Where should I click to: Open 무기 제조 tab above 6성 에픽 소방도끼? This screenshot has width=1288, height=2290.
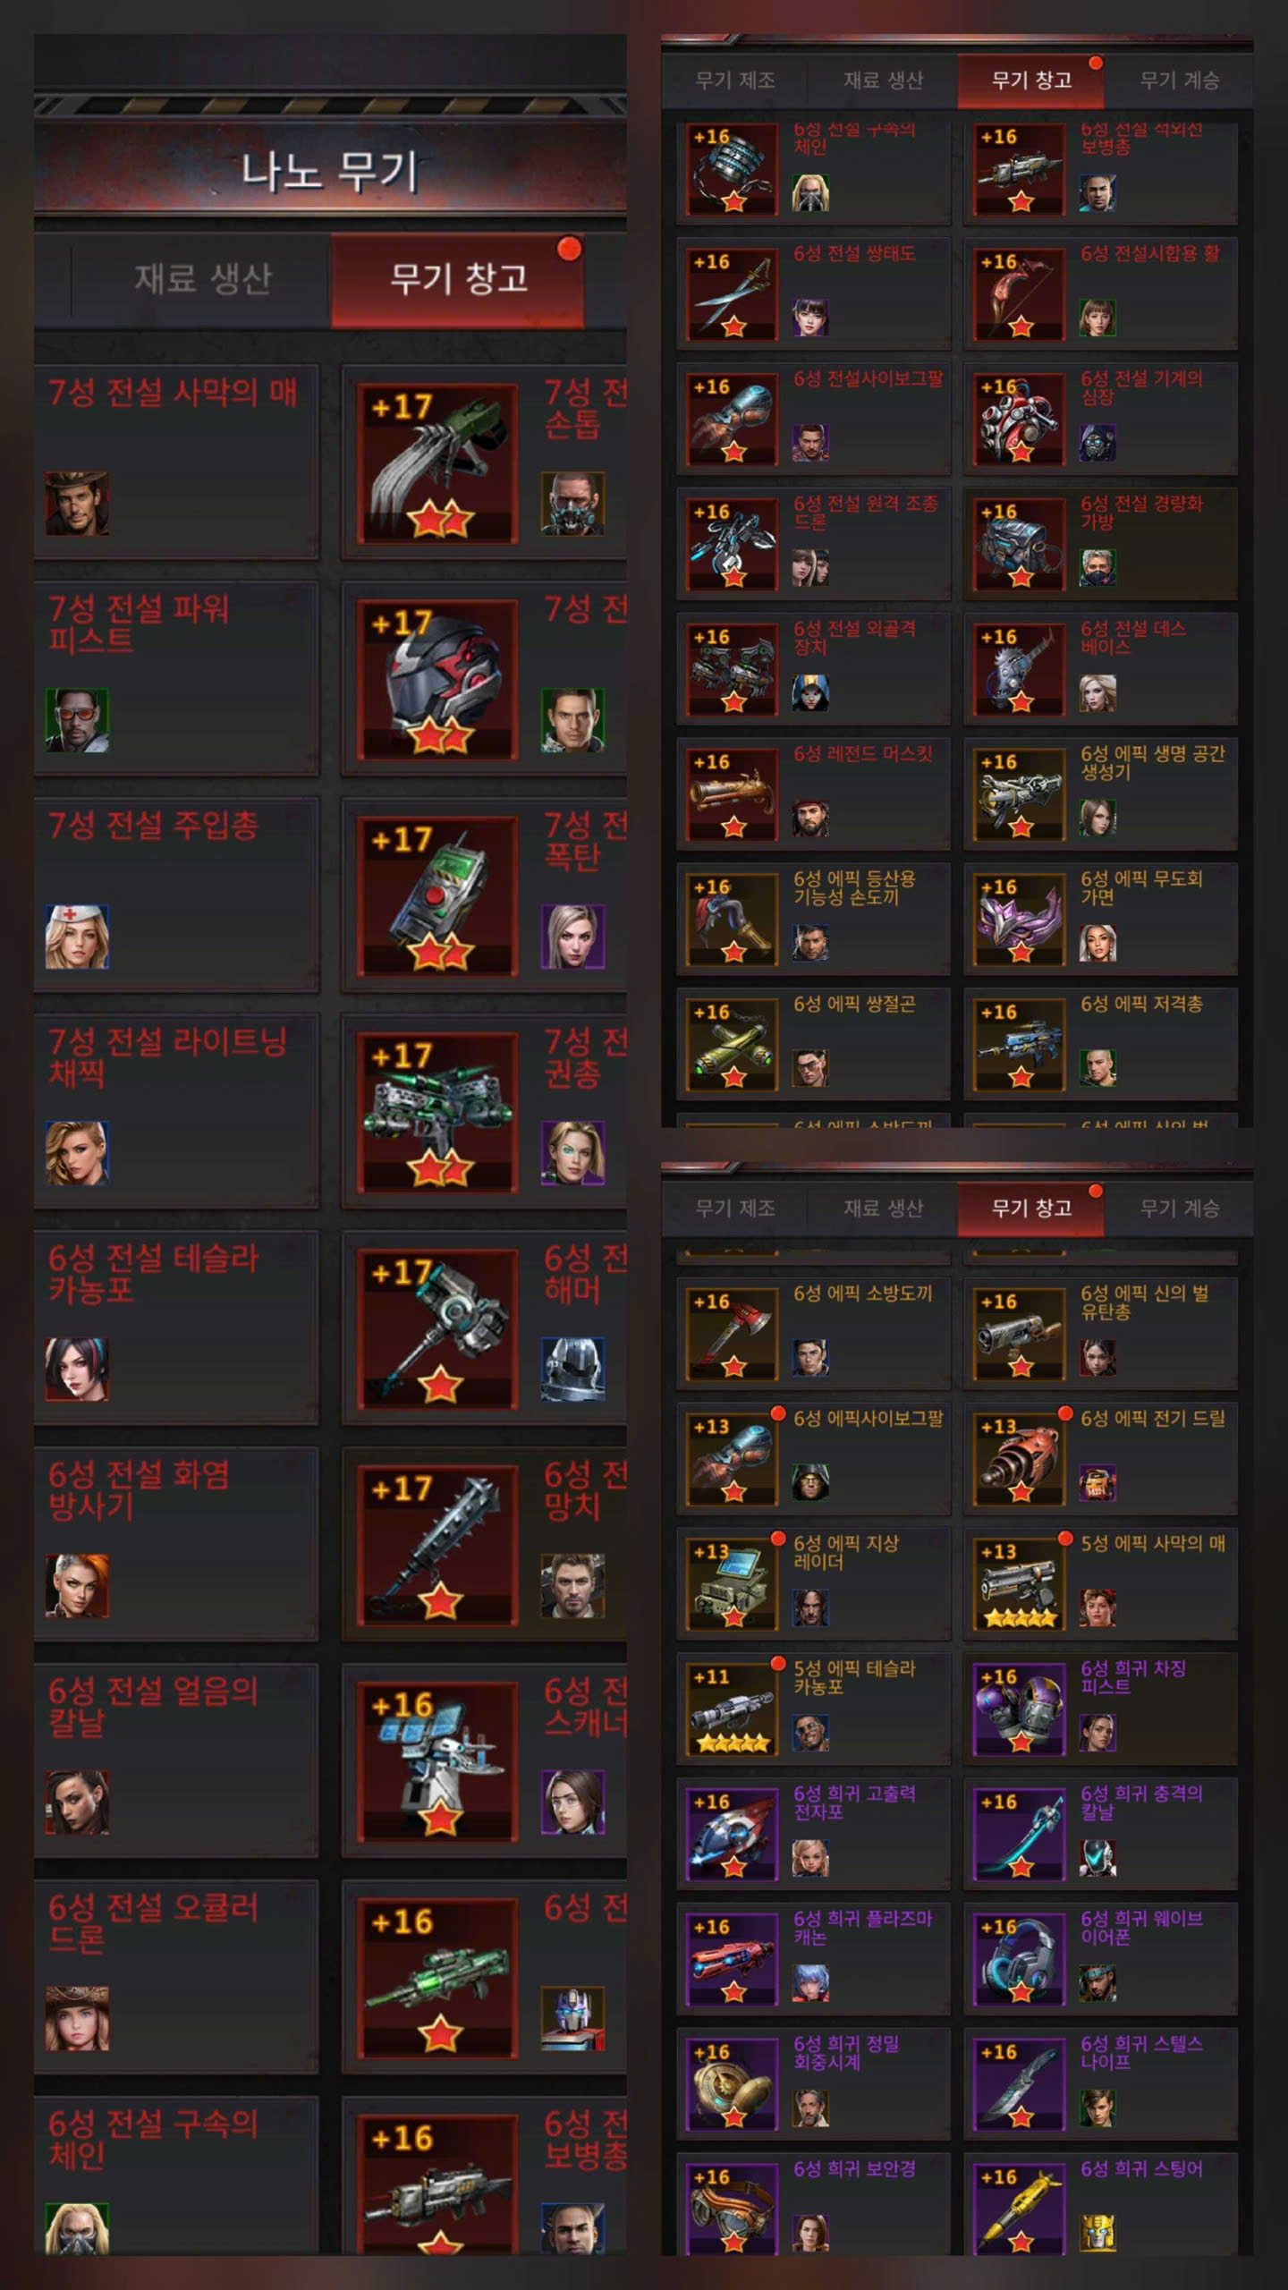pyautogui.click(x=735, y=1209)
